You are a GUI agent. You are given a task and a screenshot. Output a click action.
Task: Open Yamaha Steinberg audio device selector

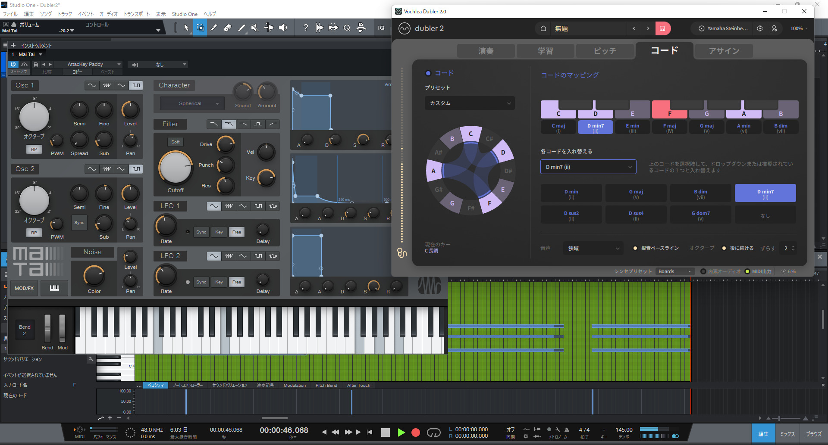[723, 28]
